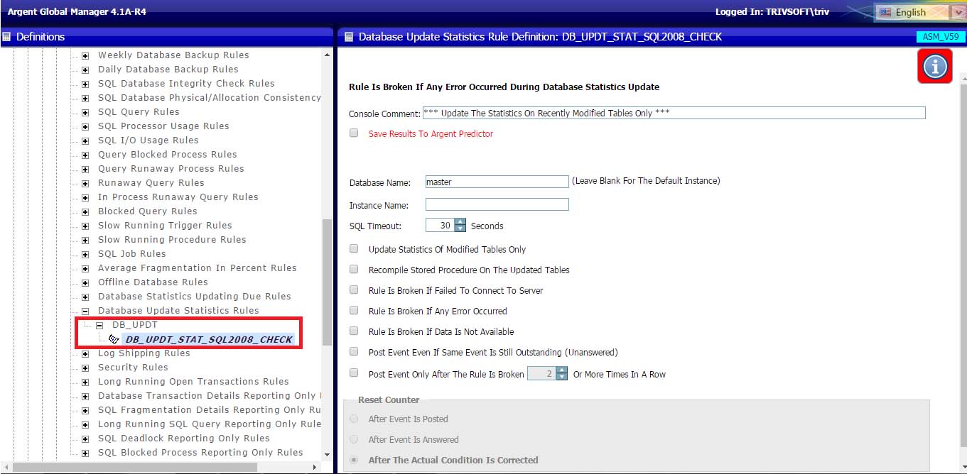The width and height of the screenshot is (967, 474).
Task: Expand the SQL Job Rules node
Action: click(x=85, y=254)
